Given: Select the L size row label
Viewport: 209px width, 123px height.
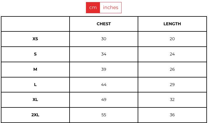Looking at the screenshot, I should click(x=35, y=85).
